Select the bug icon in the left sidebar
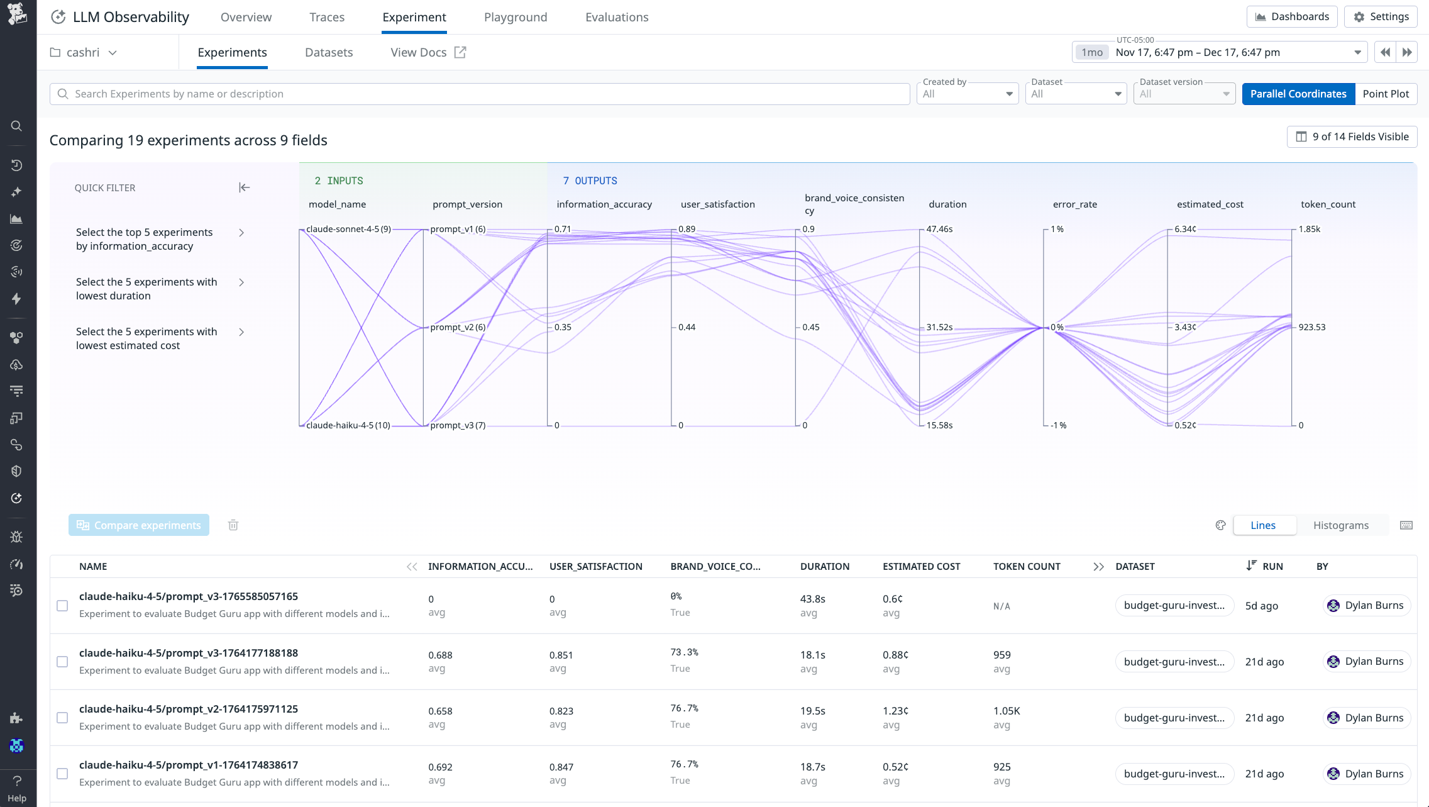This screenshot has height=807, width=1429. coord(16,537)
